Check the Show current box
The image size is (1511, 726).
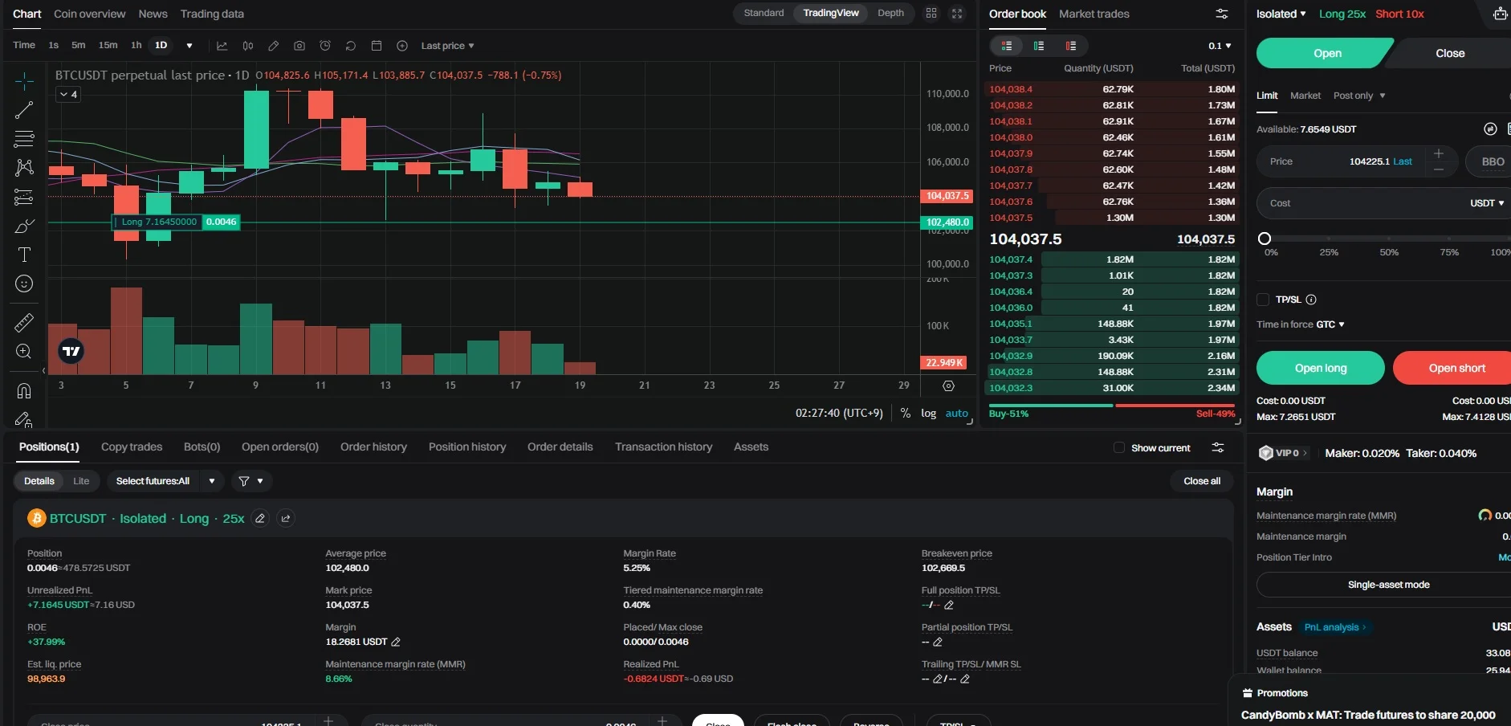coord(1119,447)
